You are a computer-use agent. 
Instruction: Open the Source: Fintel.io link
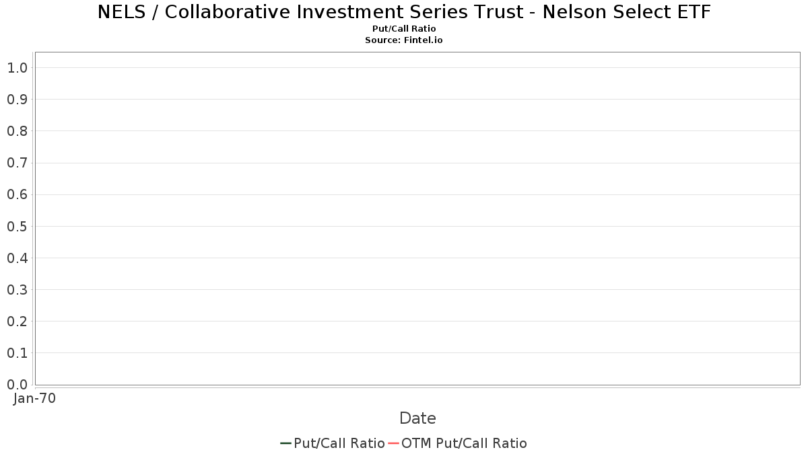tap(404, 40)
